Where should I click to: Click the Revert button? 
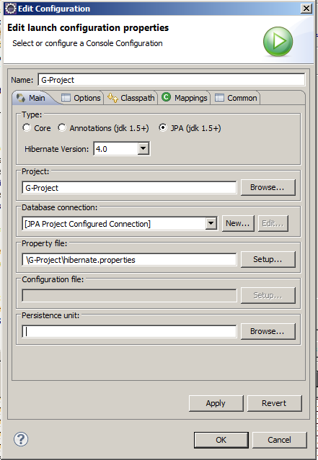274,403
